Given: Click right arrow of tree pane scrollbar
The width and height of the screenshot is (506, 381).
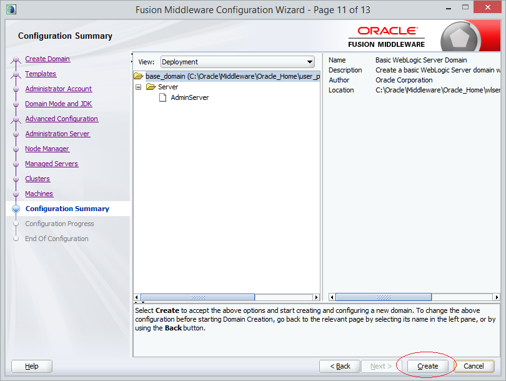Looking at the screenshot, I should click(x=316, y=297).
